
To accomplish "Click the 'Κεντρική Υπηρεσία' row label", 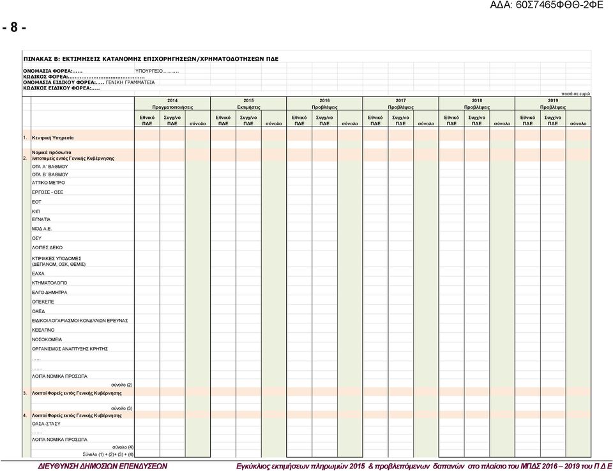I will [53, 137].
